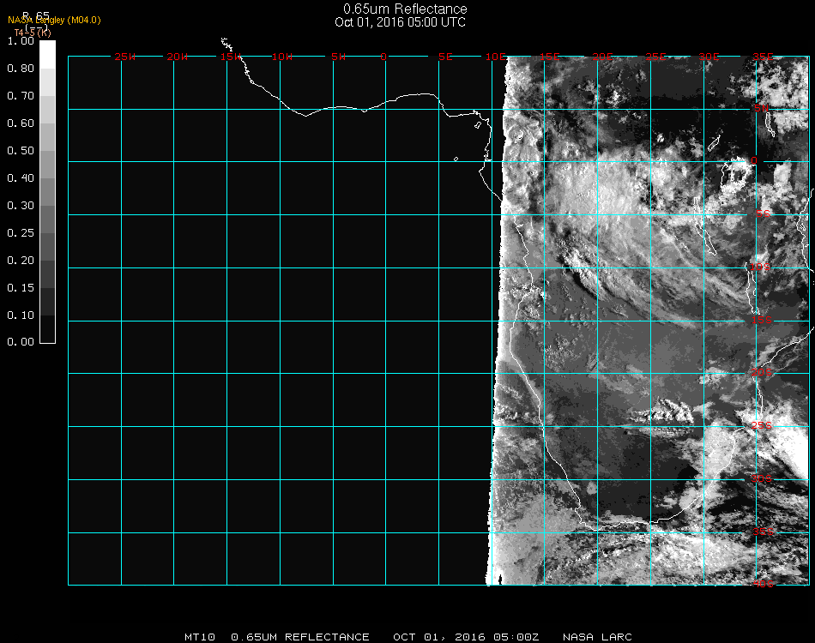Click the 5N latitude label

point(762,108)
